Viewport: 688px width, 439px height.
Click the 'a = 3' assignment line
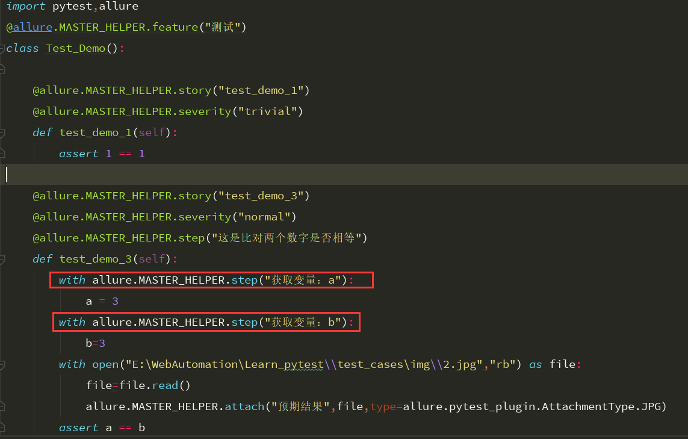pyautogui.click(x=102, y=301)
